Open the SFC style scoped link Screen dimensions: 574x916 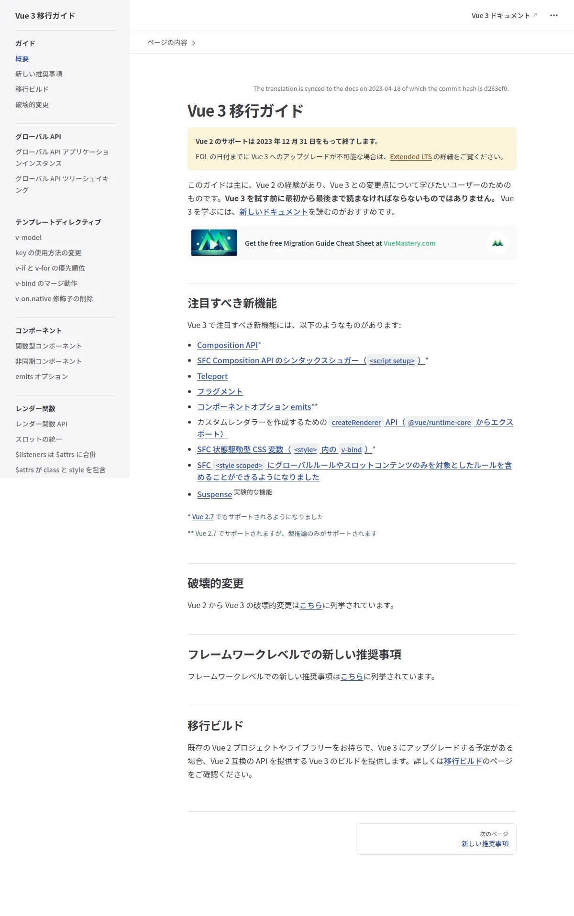[x=354, y=471]
